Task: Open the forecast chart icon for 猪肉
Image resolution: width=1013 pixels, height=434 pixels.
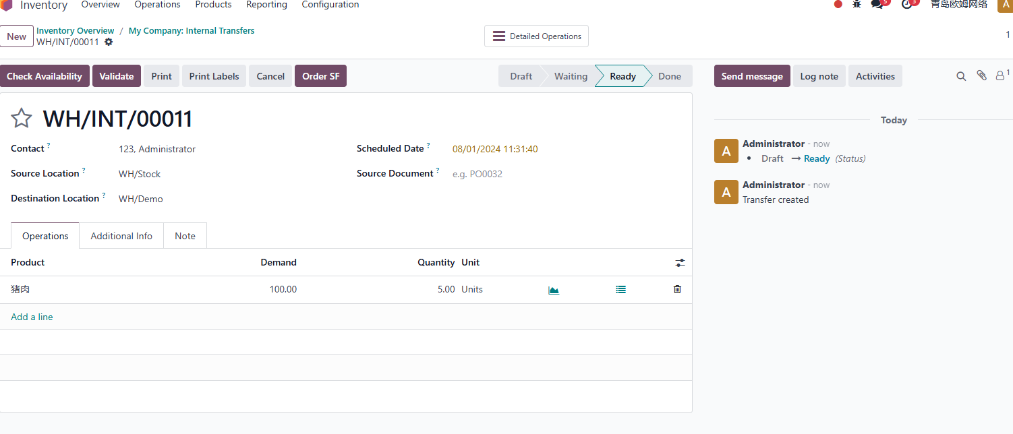Action: [x=554, y=290]
